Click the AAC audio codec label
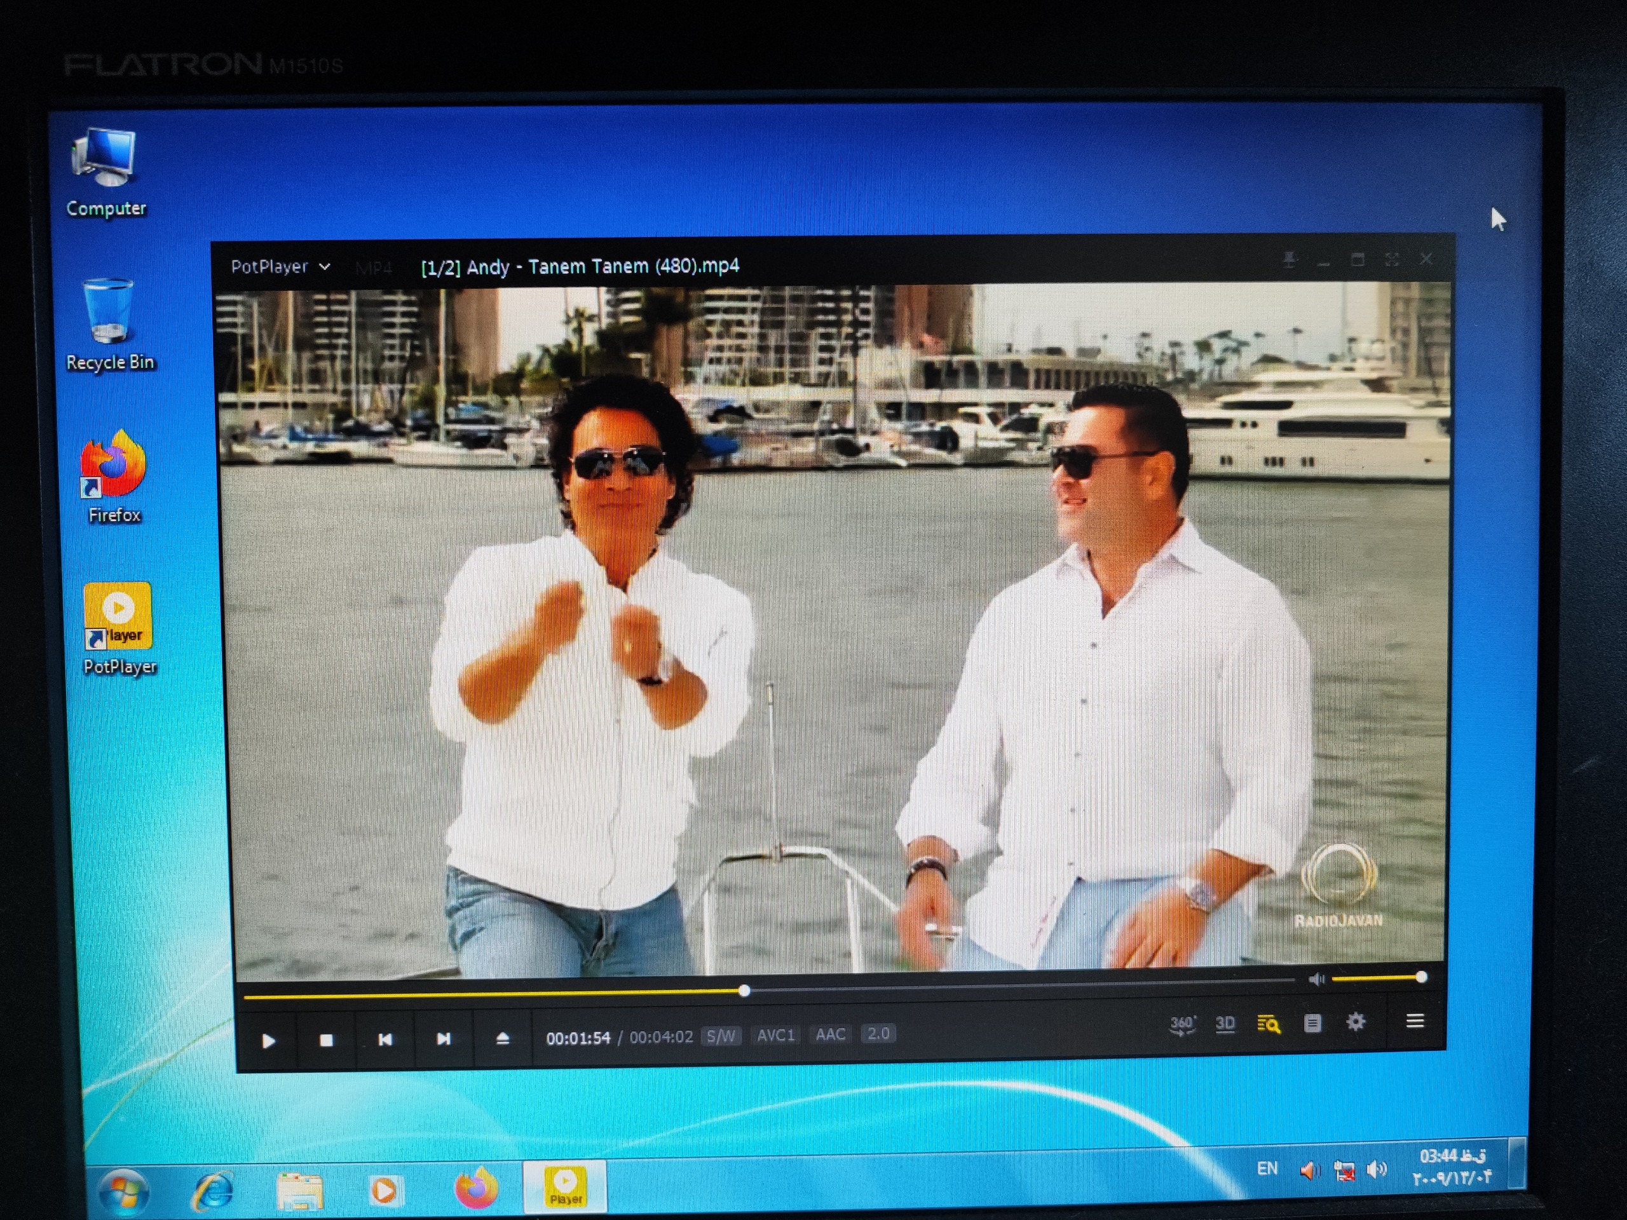This screenshot has height=1220, width=1627. [x=831, y=1034]
